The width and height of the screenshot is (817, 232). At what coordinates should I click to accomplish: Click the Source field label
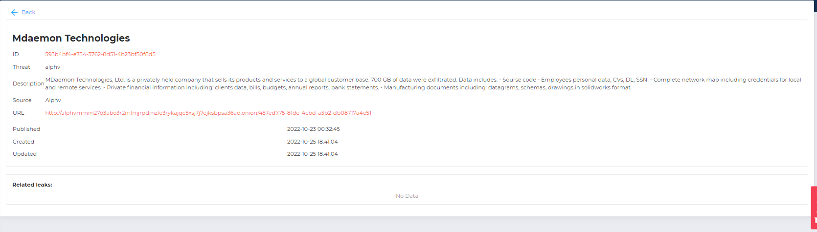pyautogui.click(x=22, y=100)
